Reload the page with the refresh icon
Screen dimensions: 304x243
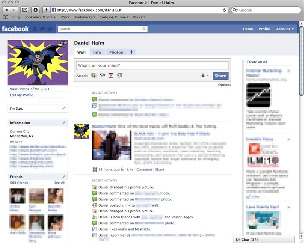tap(224, 10)
